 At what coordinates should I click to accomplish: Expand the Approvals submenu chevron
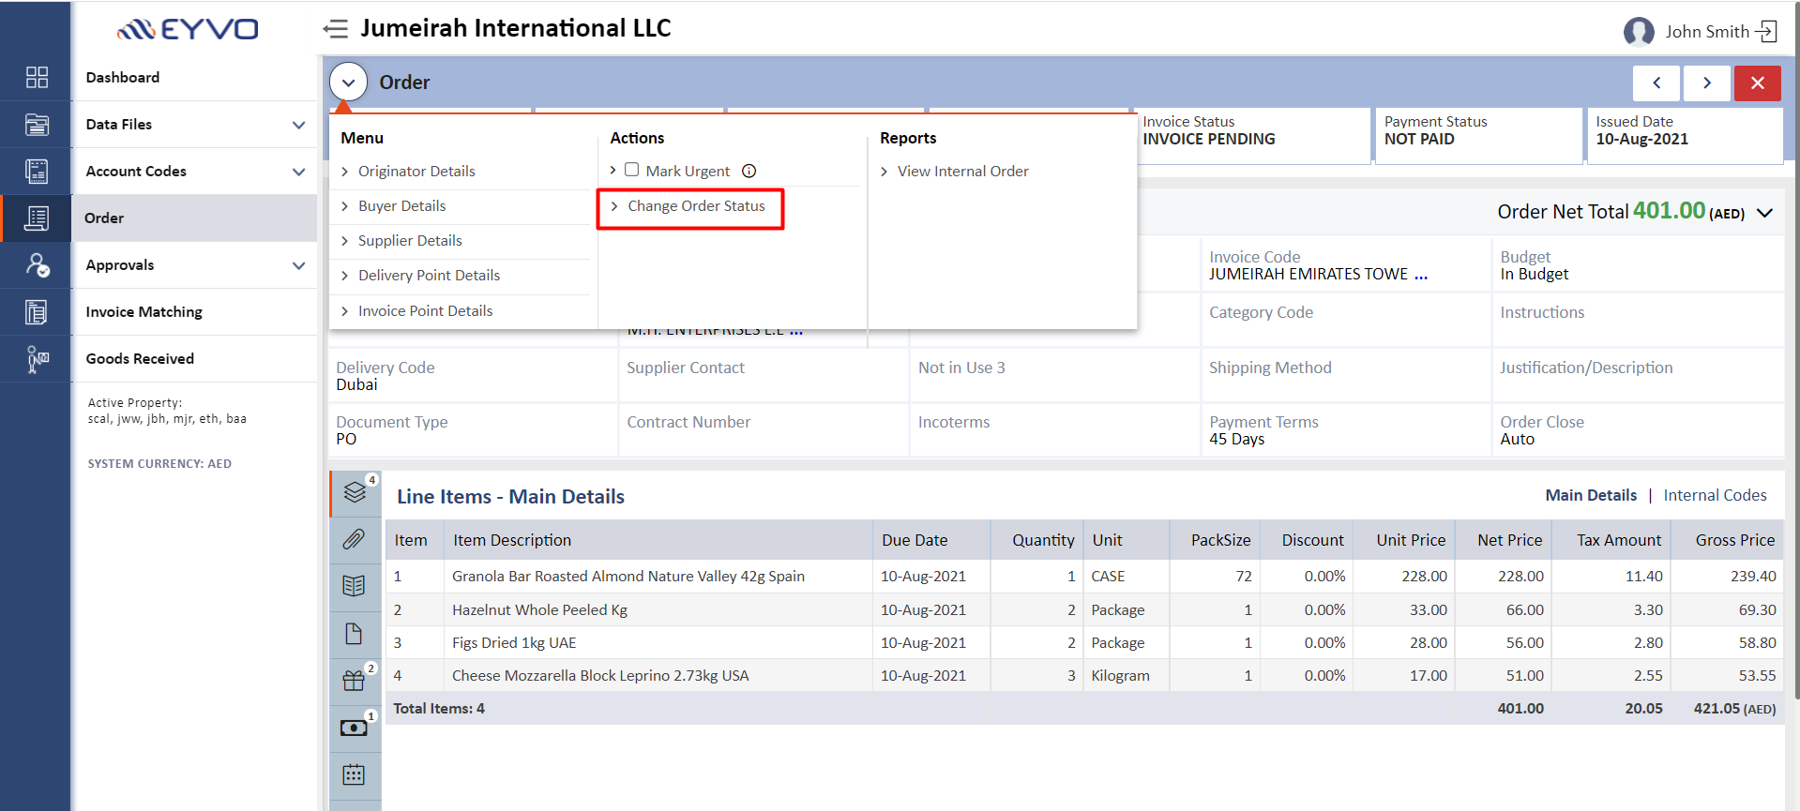click(x=298, y=265)
